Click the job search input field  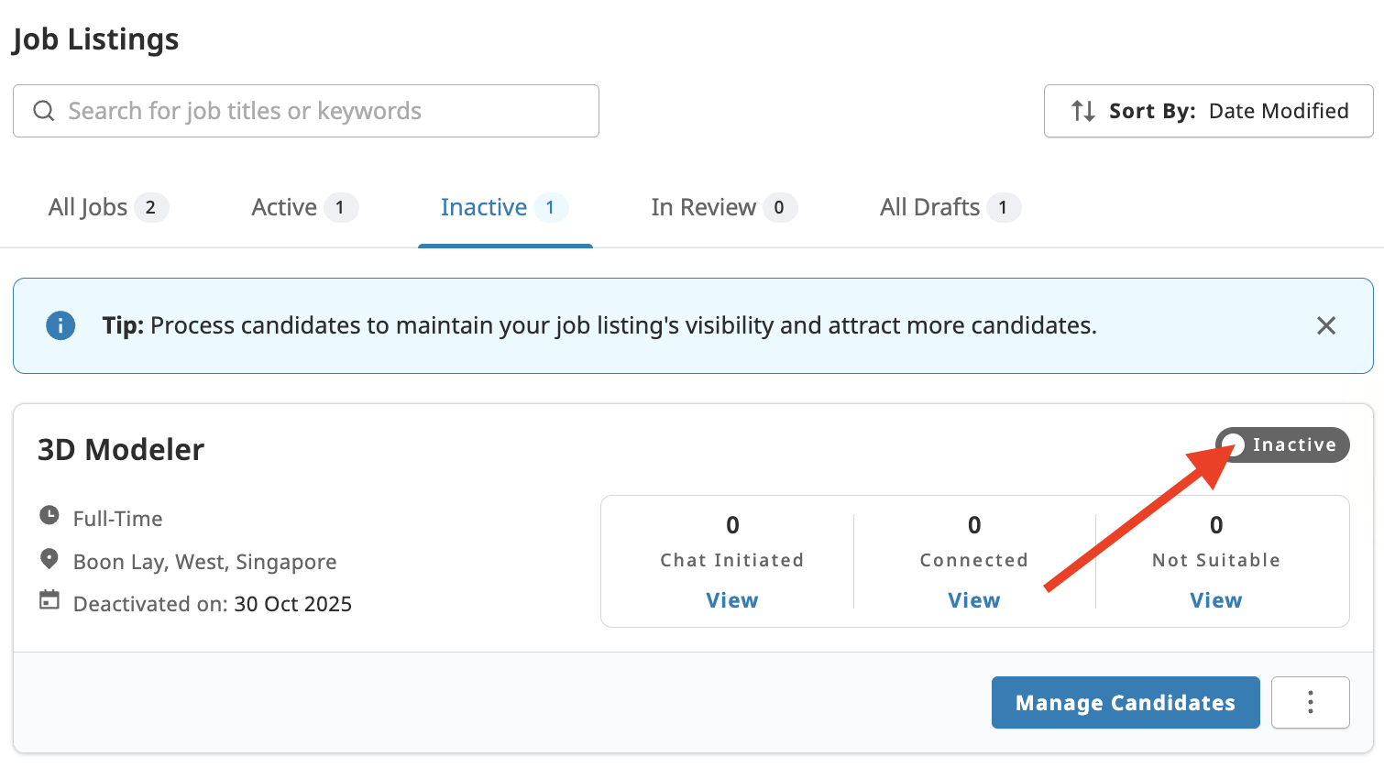[x=306, y=110]
